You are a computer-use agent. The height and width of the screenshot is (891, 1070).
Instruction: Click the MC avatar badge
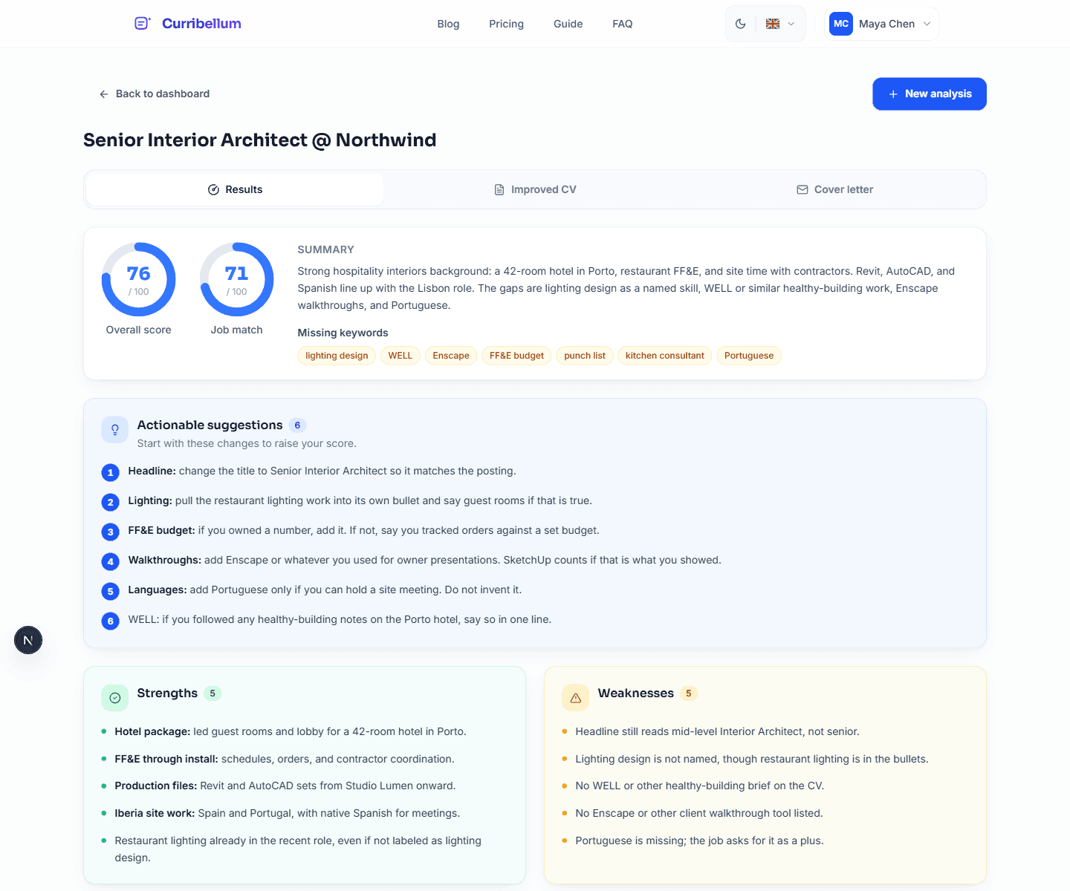pyautogui.click(x=841, y=24)
